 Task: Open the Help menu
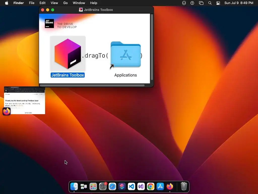pos(94,3)
